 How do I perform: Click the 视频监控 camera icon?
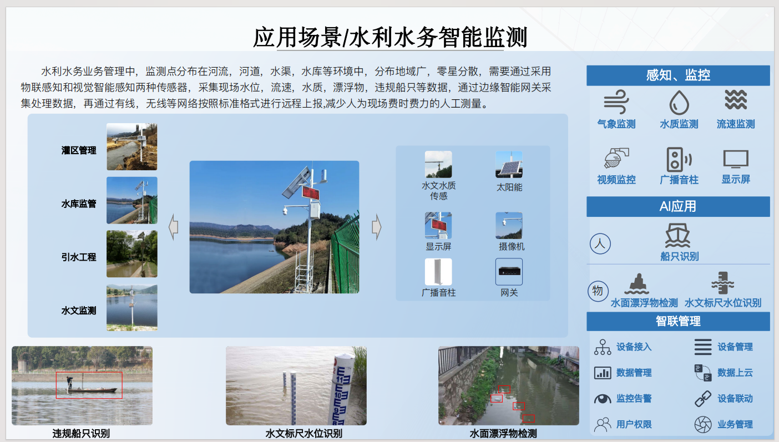616,159
